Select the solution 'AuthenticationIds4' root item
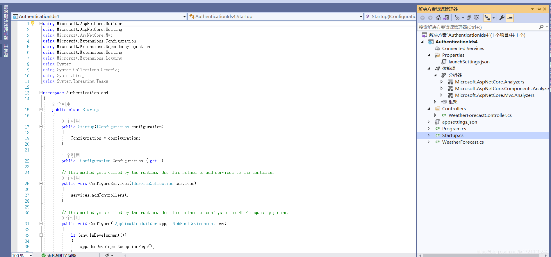The image size is (551, 257). coord(477,35)
